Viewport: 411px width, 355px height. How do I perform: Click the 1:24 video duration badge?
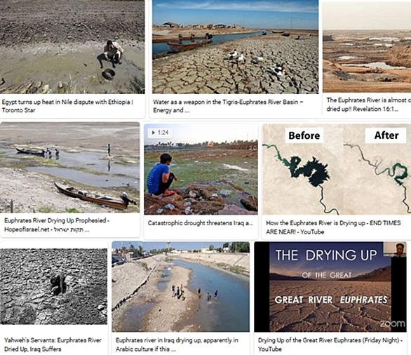point(160,133)
